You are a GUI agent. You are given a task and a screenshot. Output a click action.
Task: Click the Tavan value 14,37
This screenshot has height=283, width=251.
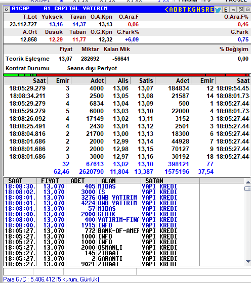(79, 24)
